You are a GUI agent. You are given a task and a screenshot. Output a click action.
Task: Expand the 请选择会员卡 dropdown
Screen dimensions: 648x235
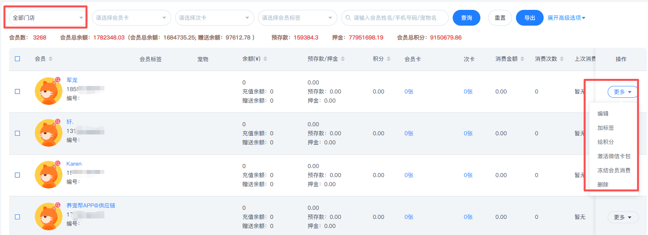(131, 18)
